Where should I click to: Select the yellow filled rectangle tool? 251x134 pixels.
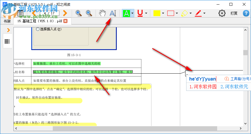point(157,13)
